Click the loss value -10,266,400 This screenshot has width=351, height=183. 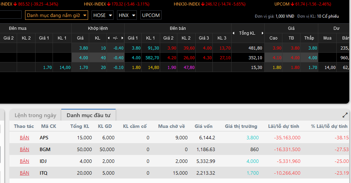coord(287,173)
